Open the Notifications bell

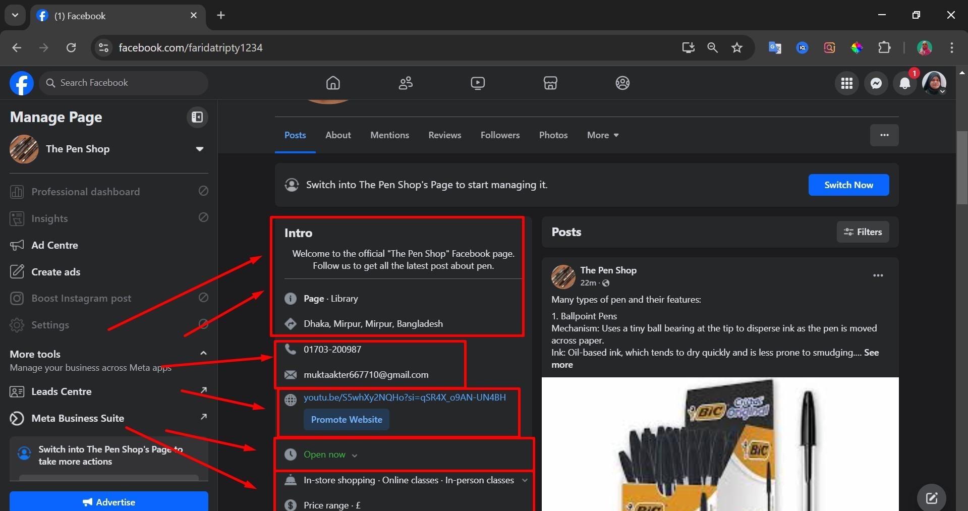pos(905,83)
